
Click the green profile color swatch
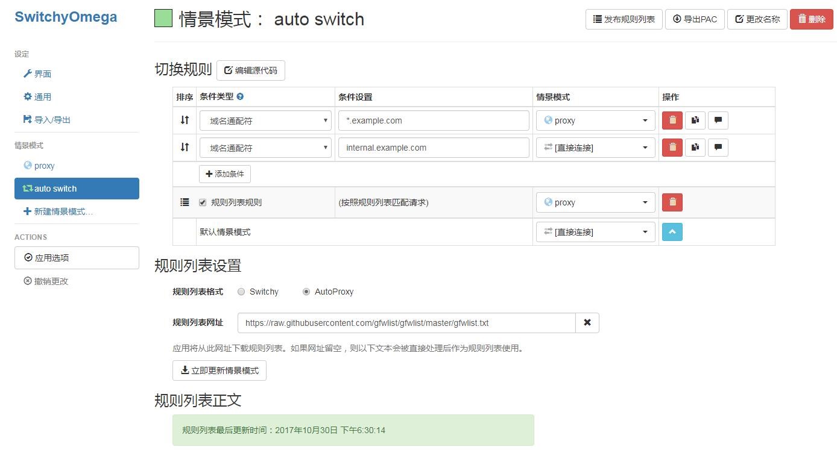click(163, 19)
